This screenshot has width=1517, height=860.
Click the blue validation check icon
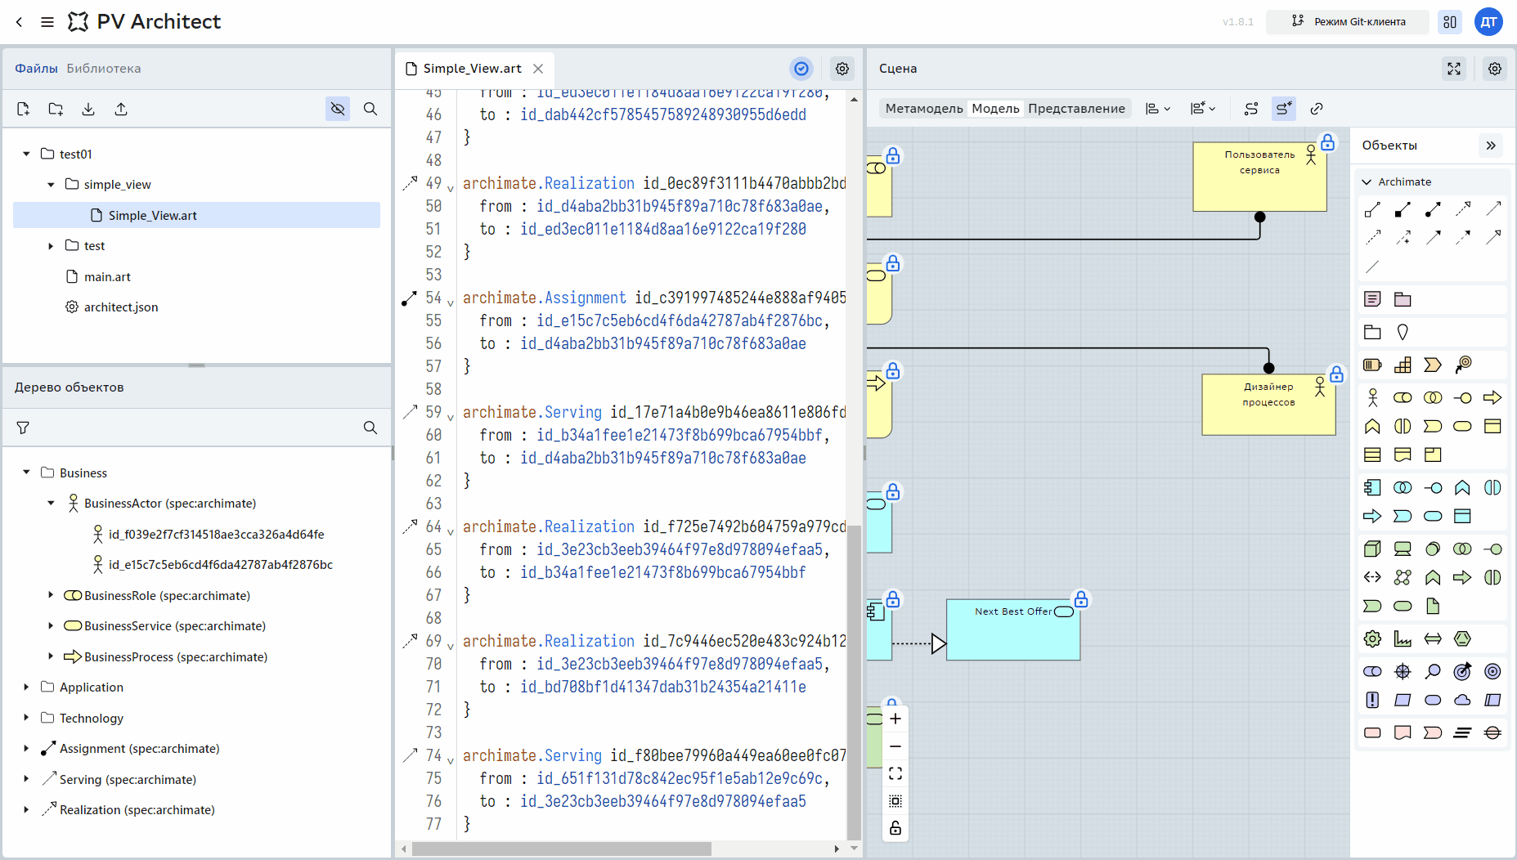[x=801, y=69]
